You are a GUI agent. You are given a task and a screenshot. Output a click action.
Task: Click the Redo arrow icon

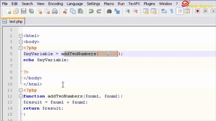tap(99, 11)
